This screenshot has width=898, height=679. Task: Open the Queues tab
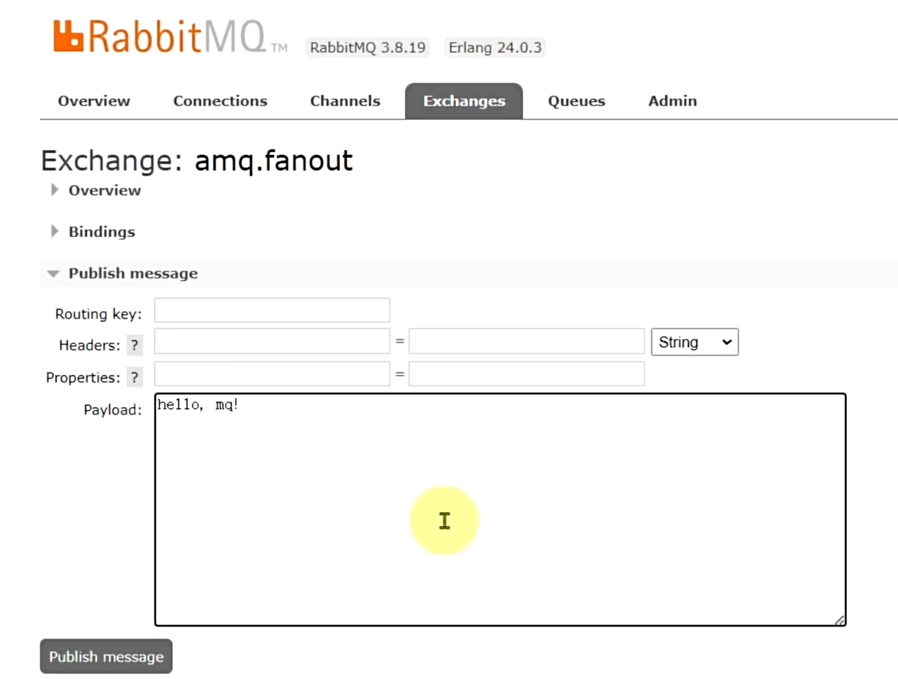click(577, 101)
